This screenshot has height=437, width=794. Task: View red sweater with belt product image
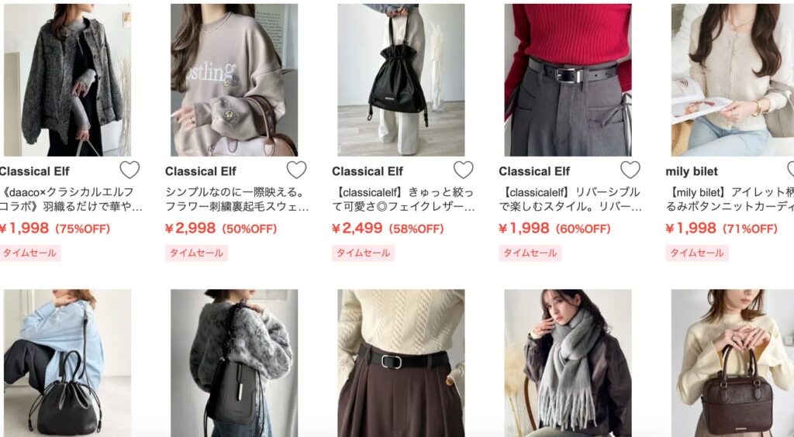pos(568,80)
